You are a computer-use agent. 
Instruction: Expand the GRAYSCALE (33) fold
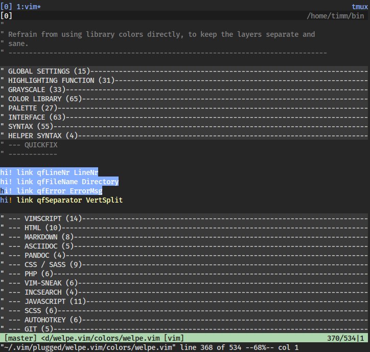[x=184, y=90]
